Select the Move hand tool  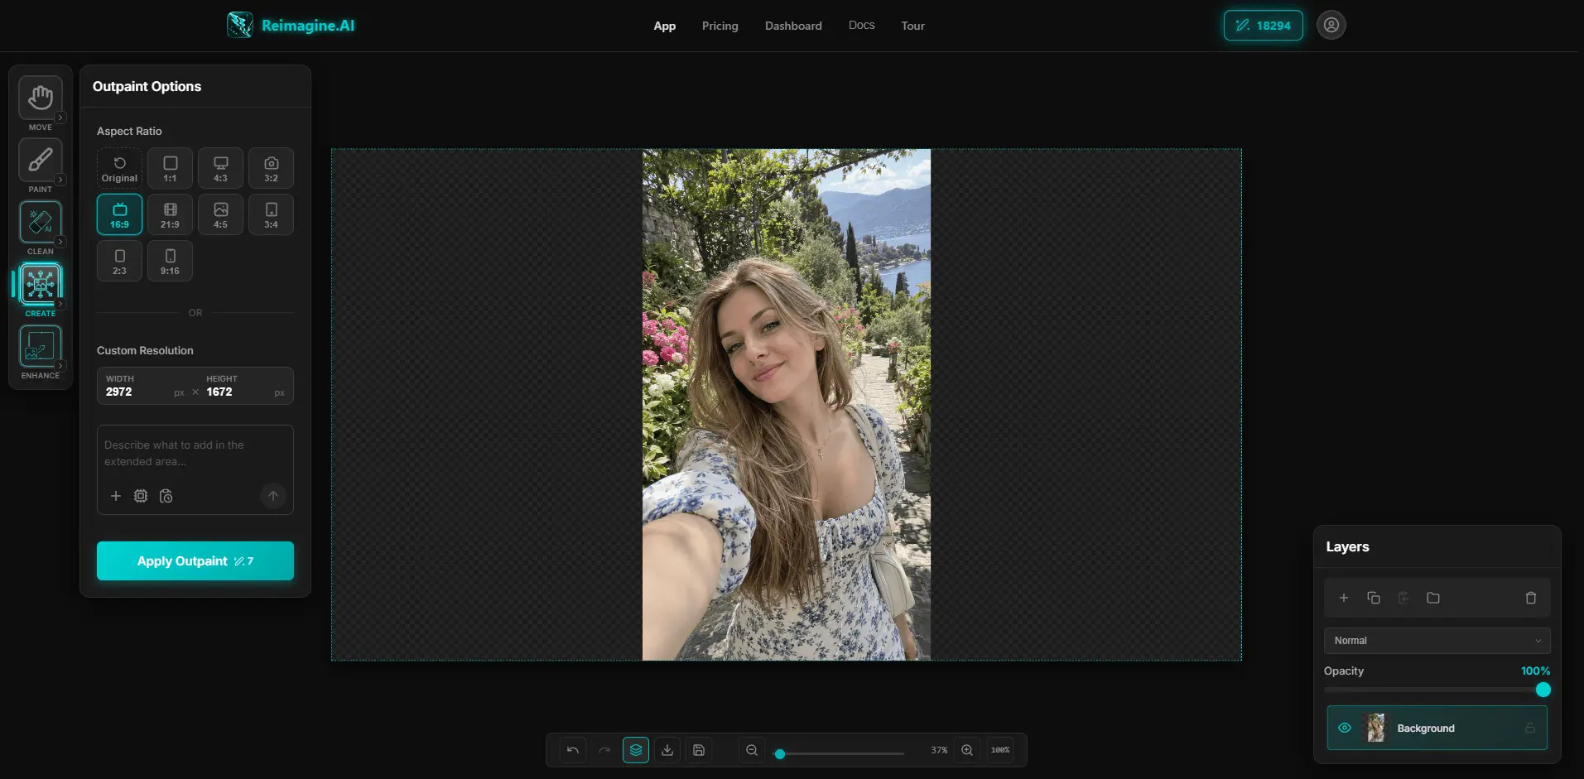(41, 98)
